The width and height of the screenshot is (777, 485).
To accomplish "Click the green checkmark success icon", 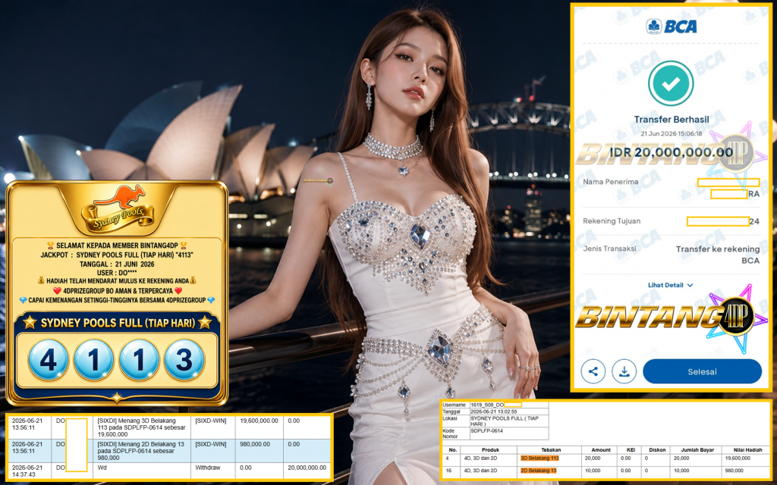I will (x=671, y=83).
